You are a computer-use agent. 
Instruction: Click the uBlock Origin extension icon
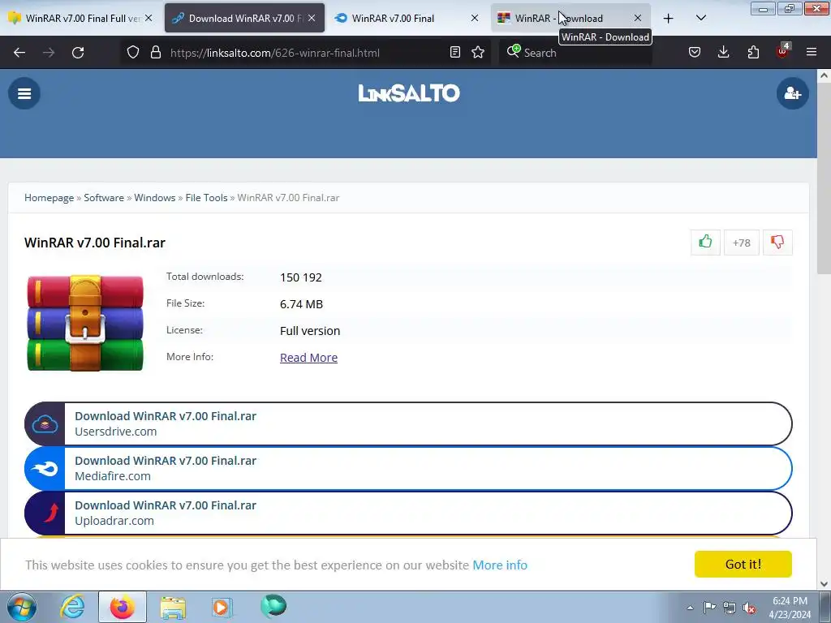tap(783, 51)
